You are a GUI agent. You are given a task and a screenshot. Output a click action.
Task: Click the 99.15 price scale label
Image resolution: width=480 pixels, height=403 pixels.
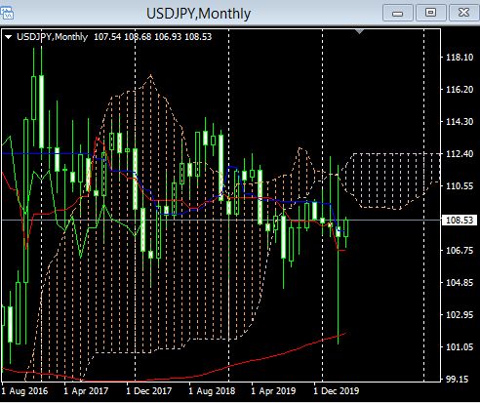coord(460,380)
